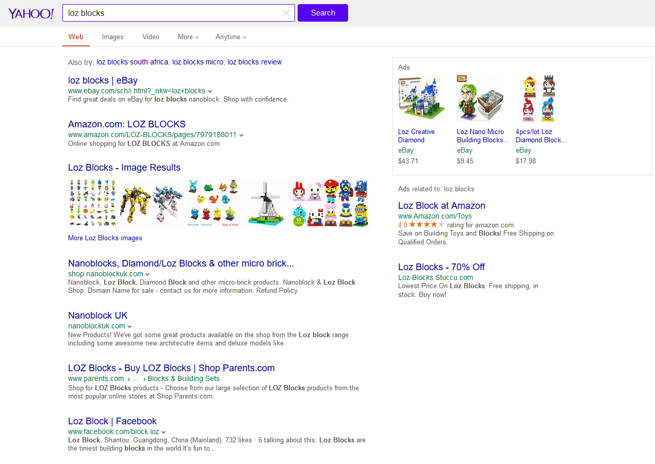Open the Loz Nano Micro Building Blocks ad image
The height and width of the screenshot is (464, 655).
pyautogui.click(x=480, y=98)
